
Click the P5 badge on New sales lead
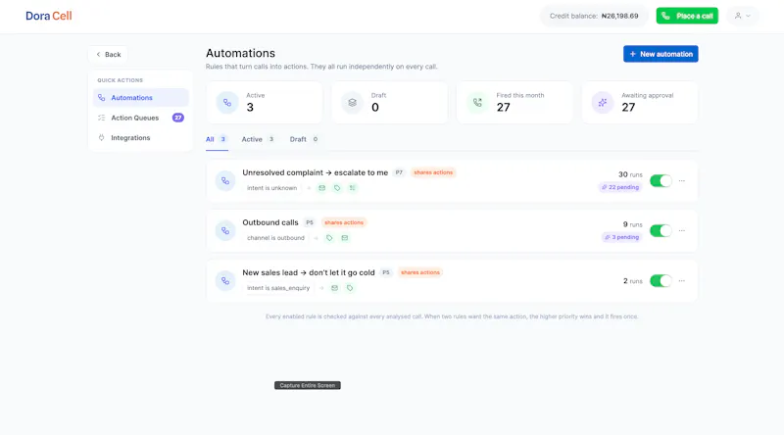pos(385,272)
